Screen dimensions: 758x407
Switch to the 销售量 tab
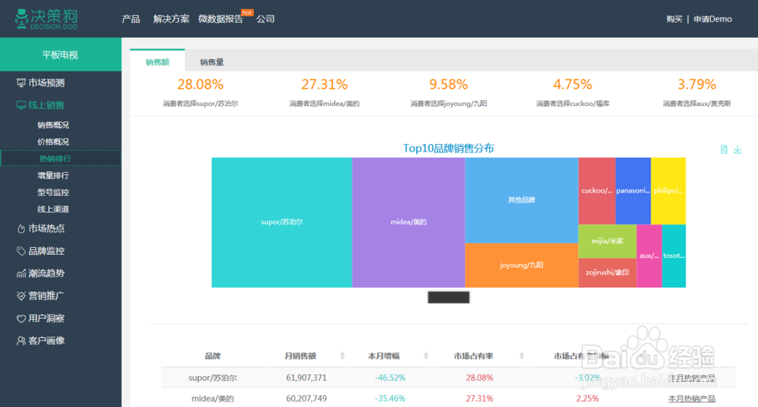211,62
